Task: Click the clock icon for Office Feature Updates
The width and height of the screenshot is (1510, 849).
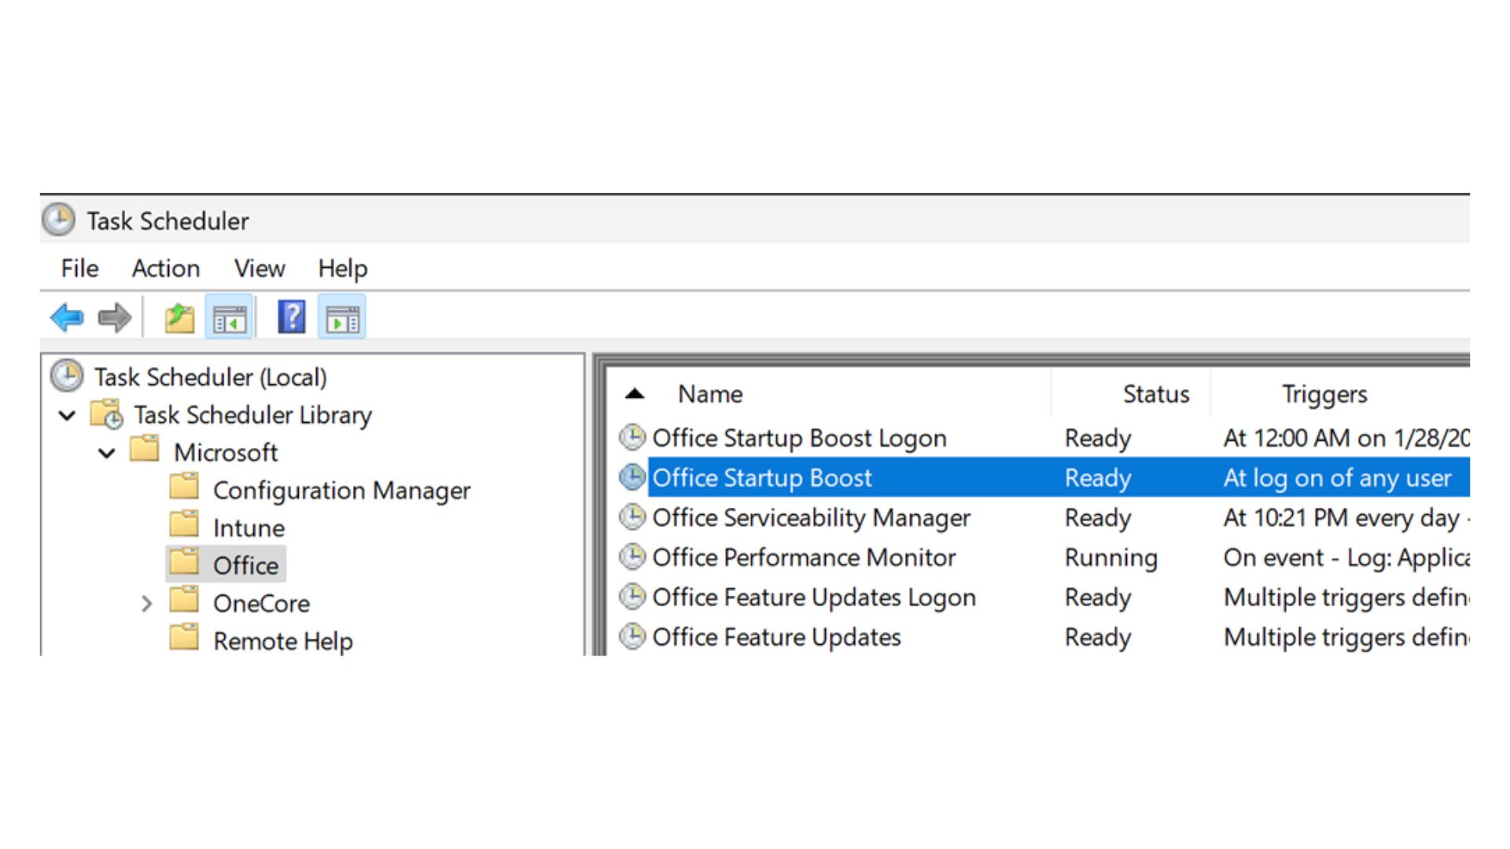Action: [x=632, y=636]
